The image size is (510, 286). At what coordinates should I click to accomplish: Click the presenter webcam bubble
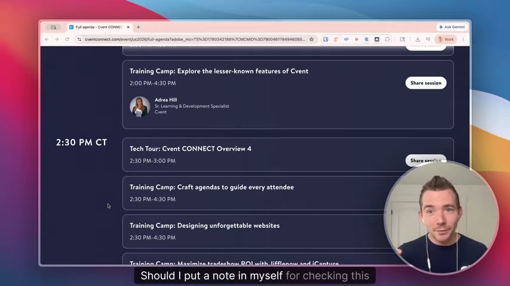click(441, 218)
